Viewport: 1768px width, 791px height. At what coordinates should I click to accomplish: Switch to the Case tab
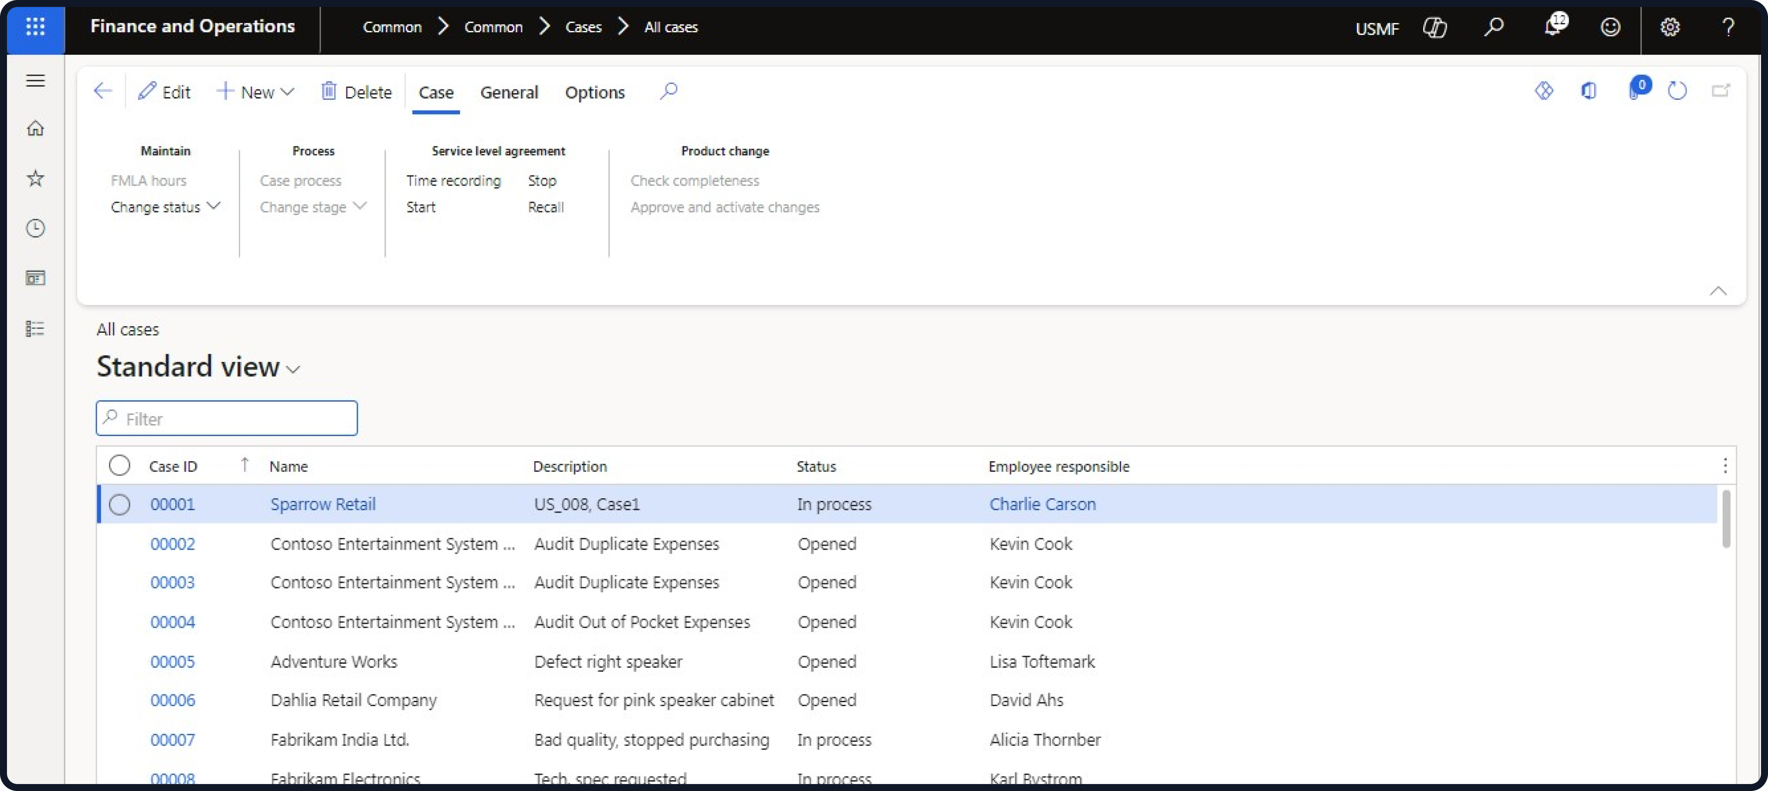tap(436, 92)
